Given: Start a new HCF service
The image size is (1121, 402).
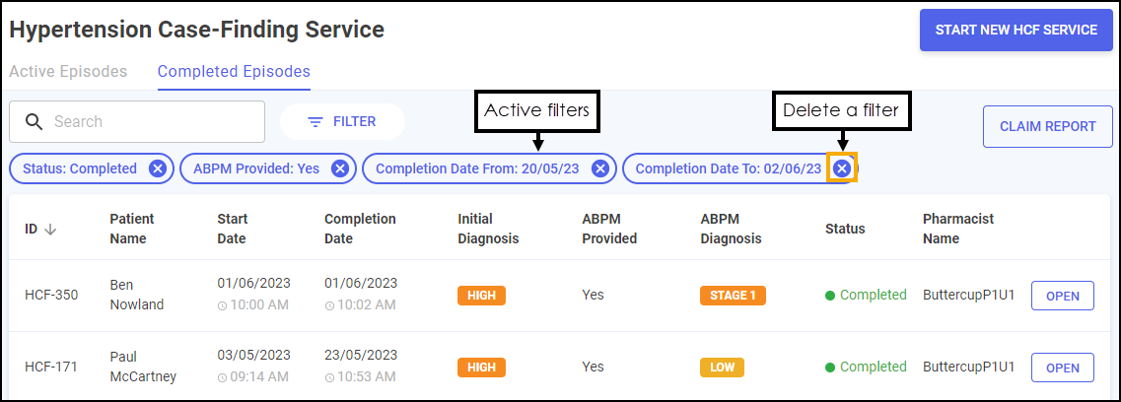Looking at the screenshot, I should tap(1016, 30).
